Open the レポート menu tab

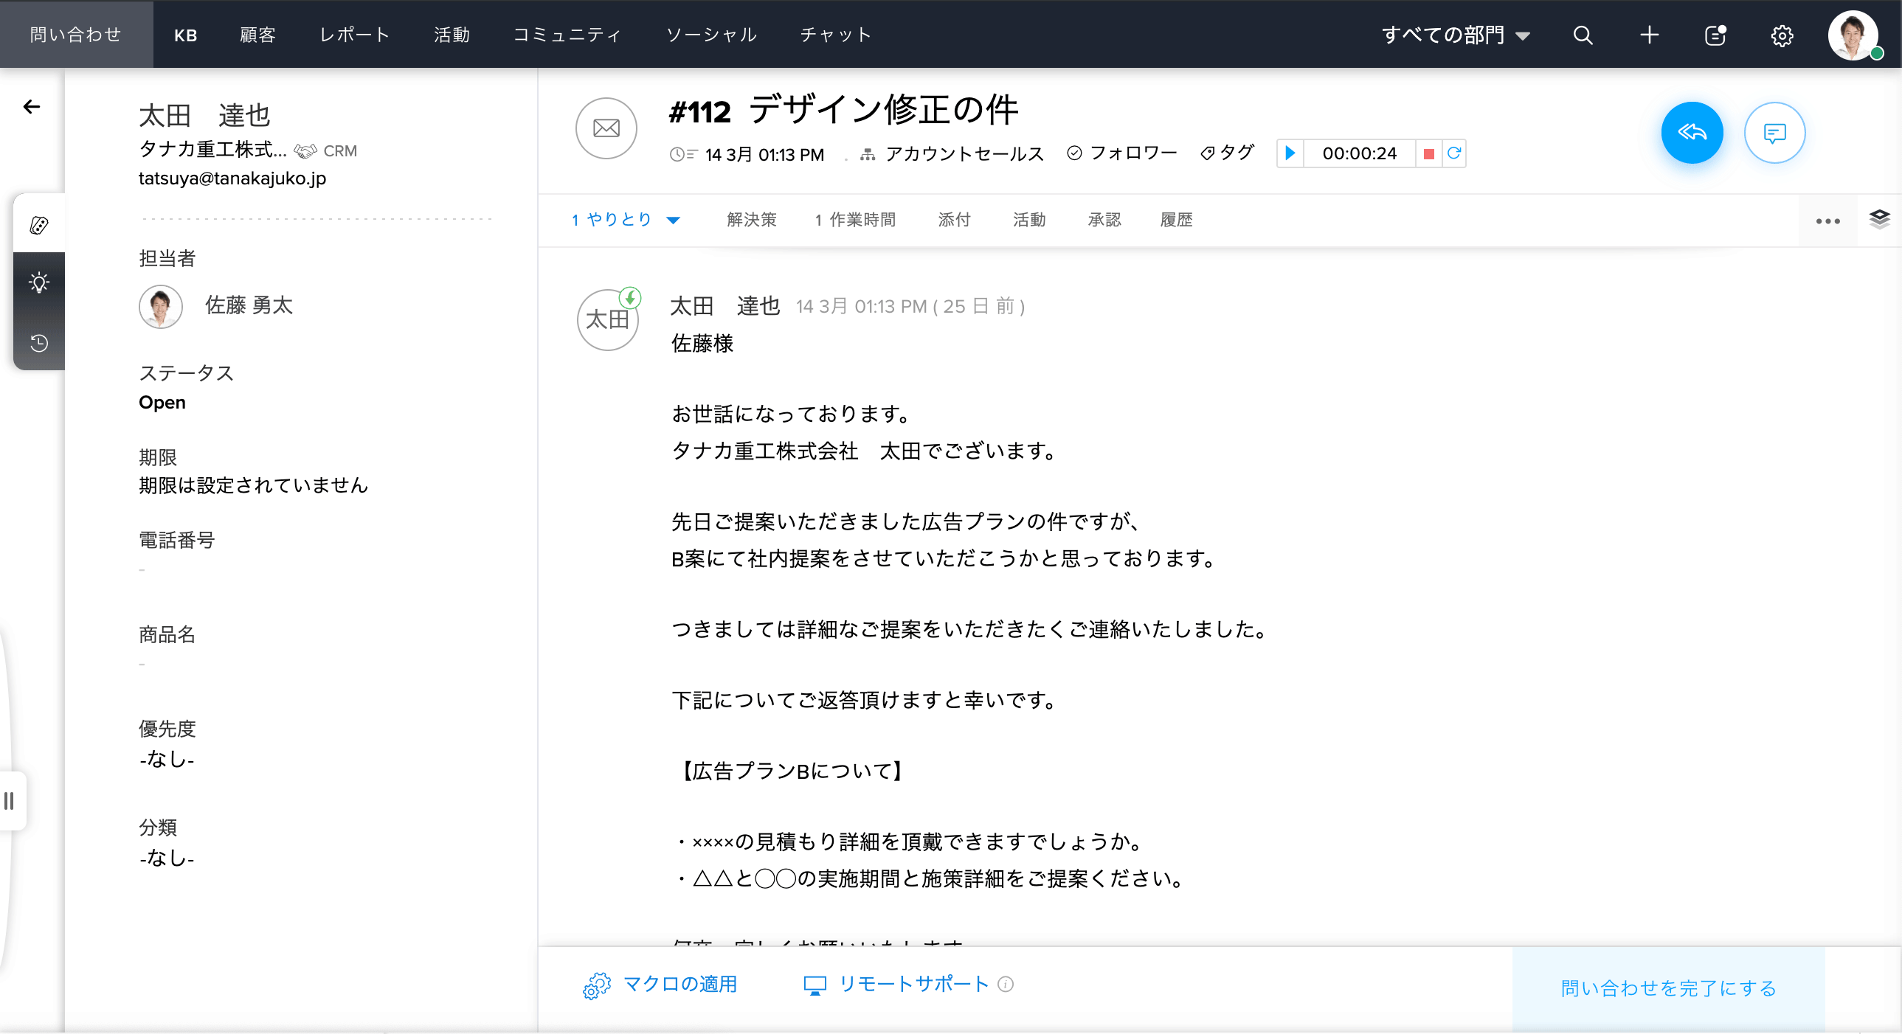click(x=354, y=35)
